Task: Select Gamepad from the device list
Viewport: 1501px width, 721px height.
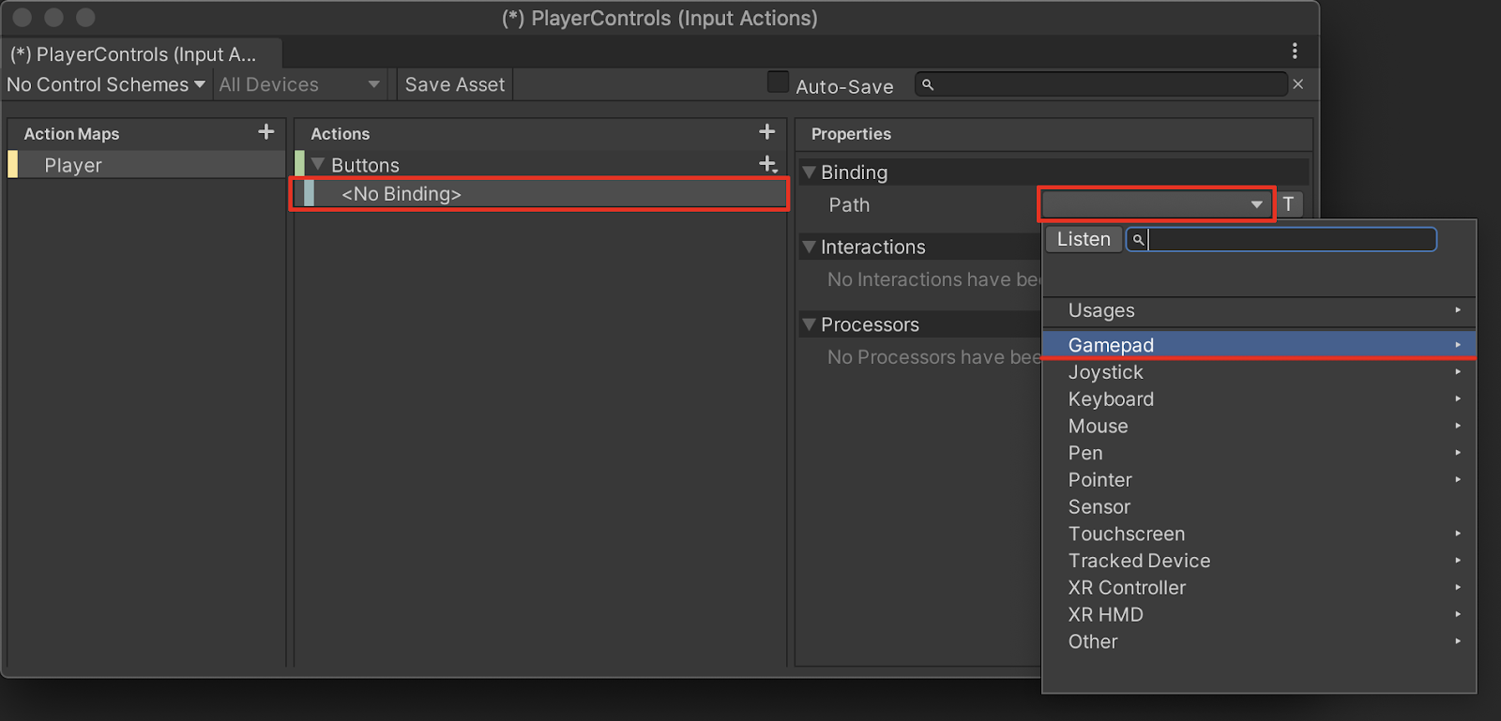Action: 1111,345
